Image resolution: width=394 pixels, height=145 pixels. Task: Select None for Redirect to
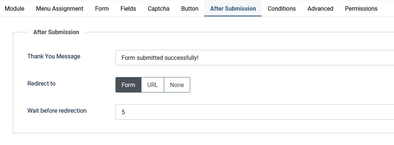coord(177,85)
